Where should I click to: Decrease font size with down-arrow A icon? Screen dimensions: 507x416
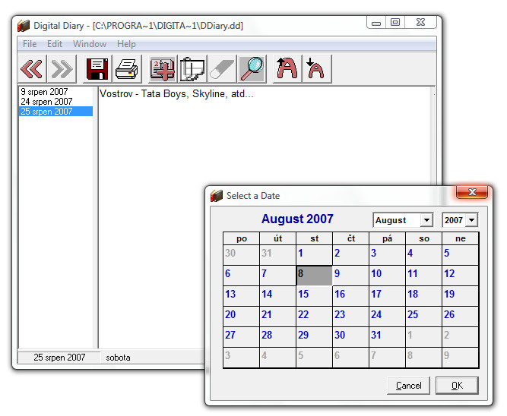point(317,69)
